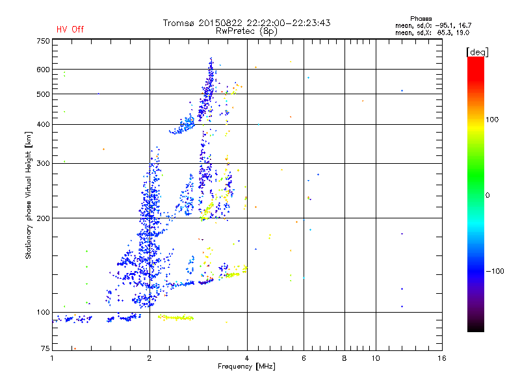Viewport: 520px width, 390px height.
Task: Select the "mean, sd,O: -95.1, 16.7" line
Action: [x=433, y=25]
